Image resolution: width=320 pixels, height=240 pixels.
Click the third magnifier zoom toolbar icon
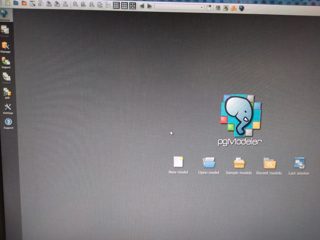pyautogui.click(x=92, y=5)
